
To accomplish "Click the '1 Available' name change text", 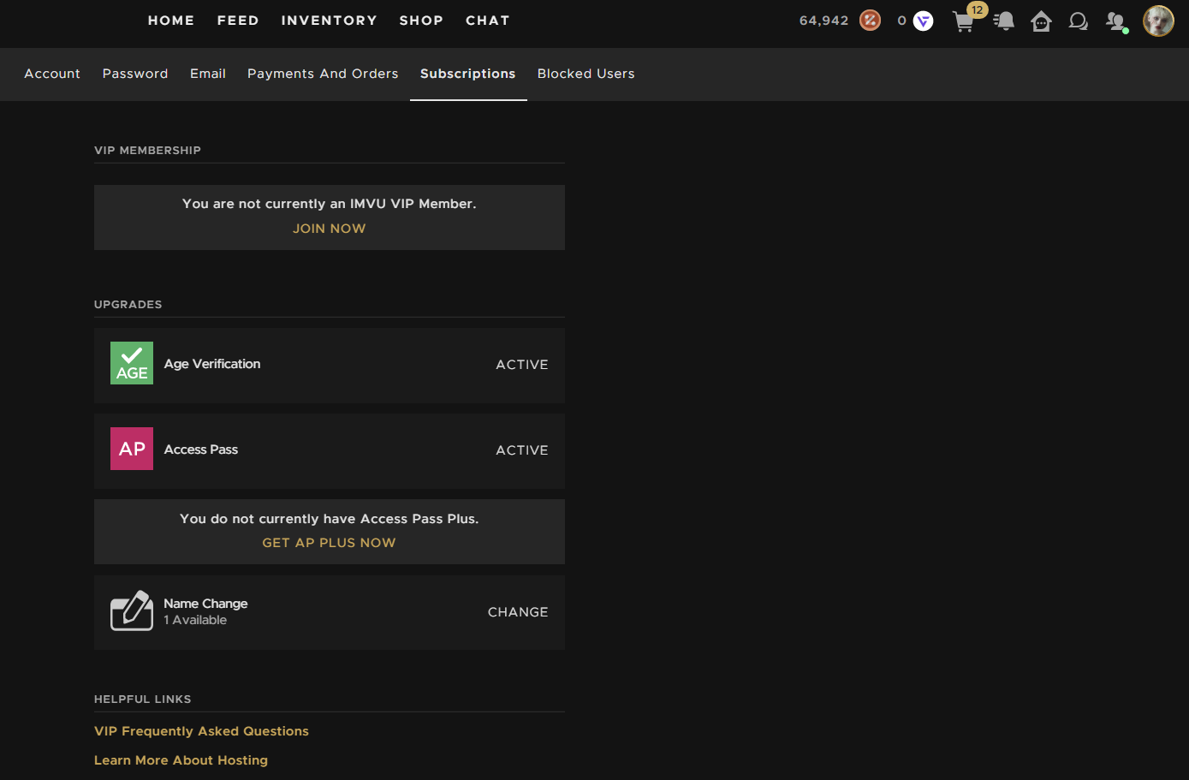I will pyautogui.click(x=195, y=620).
